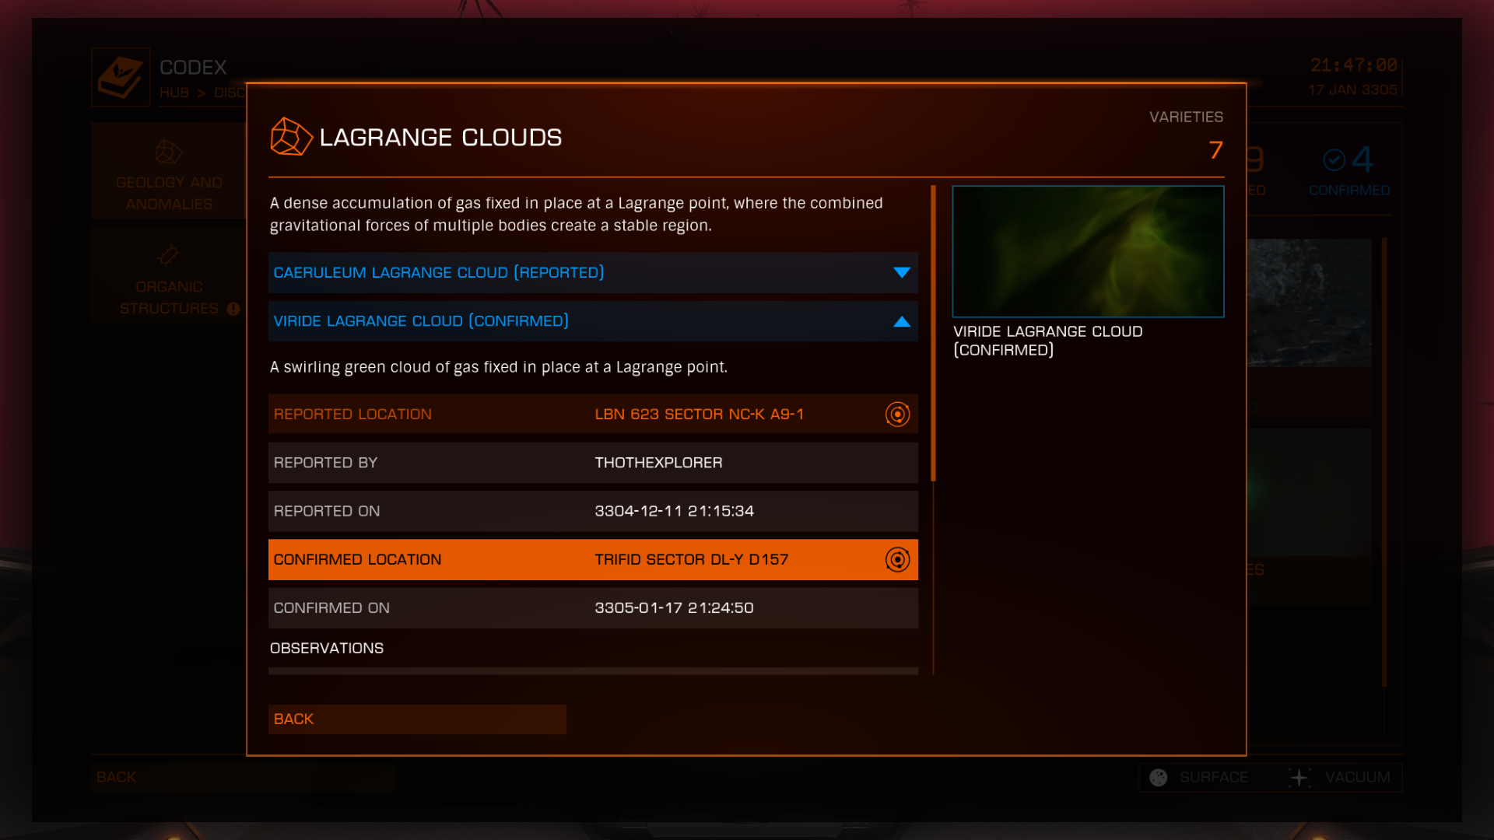Collapse the Viride Lagrange Cloud arrow
1494x840 pixels.
[x=902, y=321]
